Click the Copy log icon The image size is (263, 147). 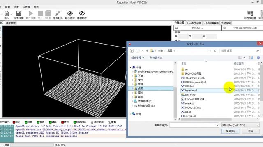(x=110, y=122)
